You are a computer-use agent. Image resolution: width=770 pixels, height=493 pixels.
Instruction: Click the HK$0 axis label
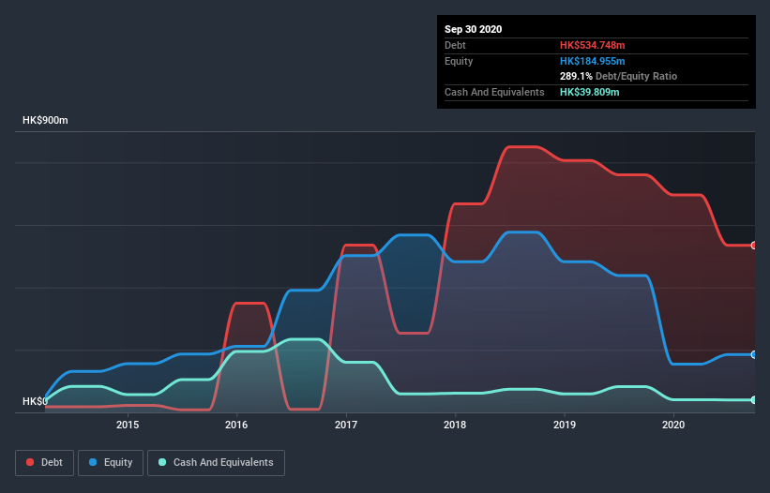(x=35, y=401)
